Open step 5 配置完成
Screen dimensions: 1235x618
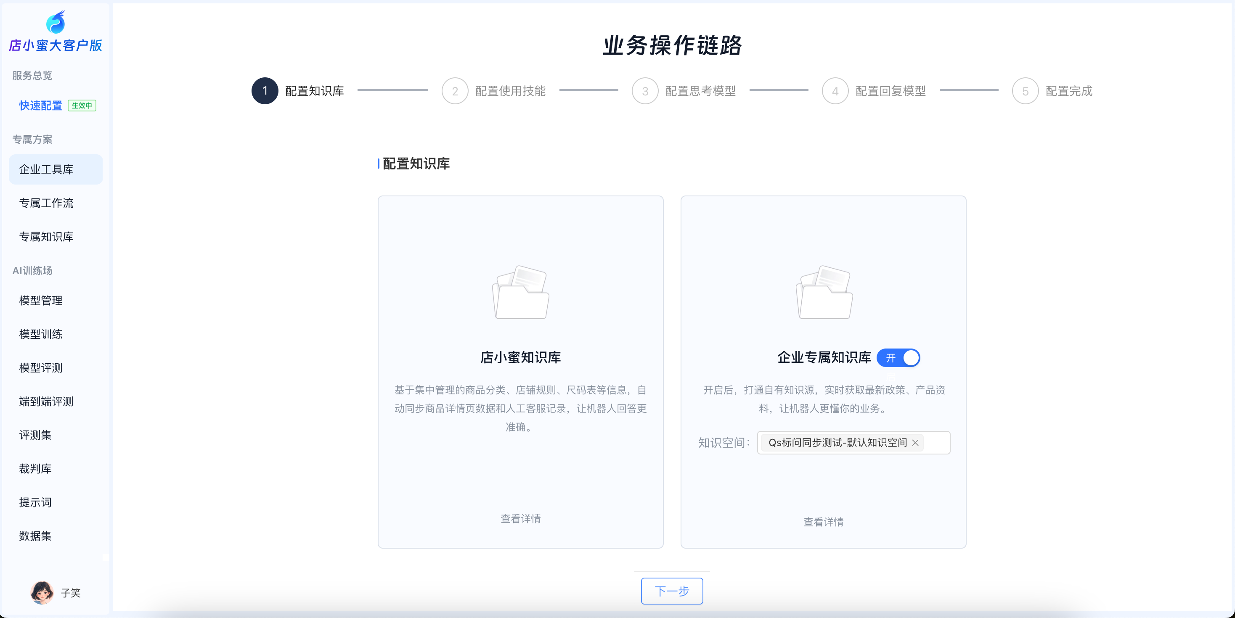(1025, 90)
